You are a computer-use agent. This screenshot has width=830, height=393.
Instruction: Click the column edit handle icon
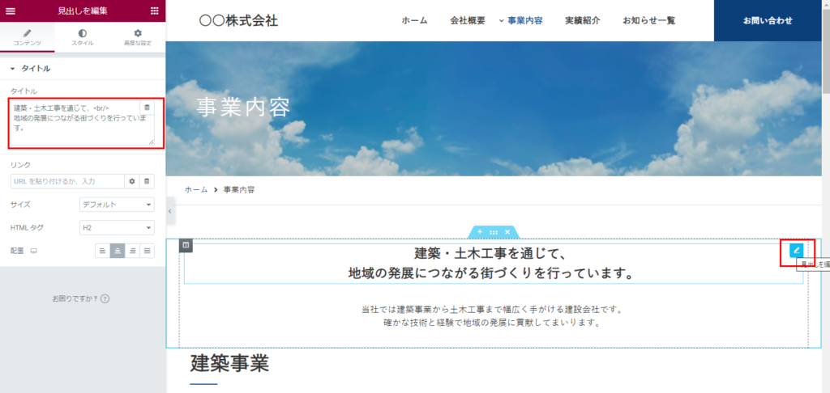click(x=186, y=245)
